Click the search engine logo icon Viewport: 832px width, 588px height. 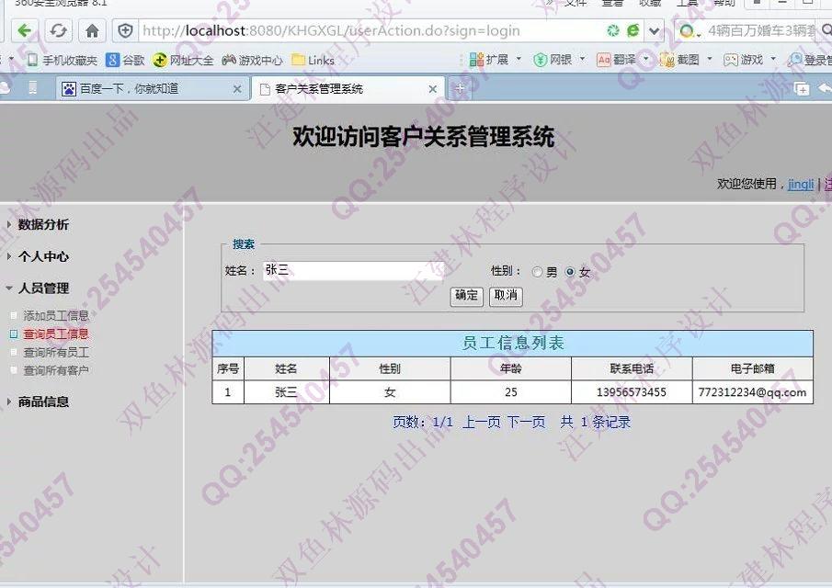687,30
